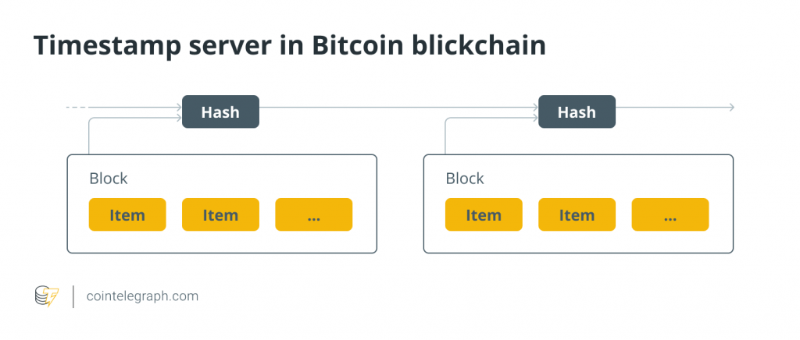
Task: Select second Item in the right block
Action: click(x=577, y=215)
